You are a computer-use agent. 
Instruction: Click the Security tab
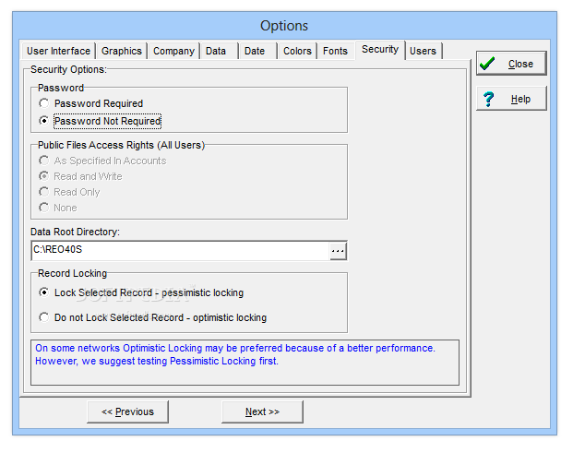pos(380,49)
